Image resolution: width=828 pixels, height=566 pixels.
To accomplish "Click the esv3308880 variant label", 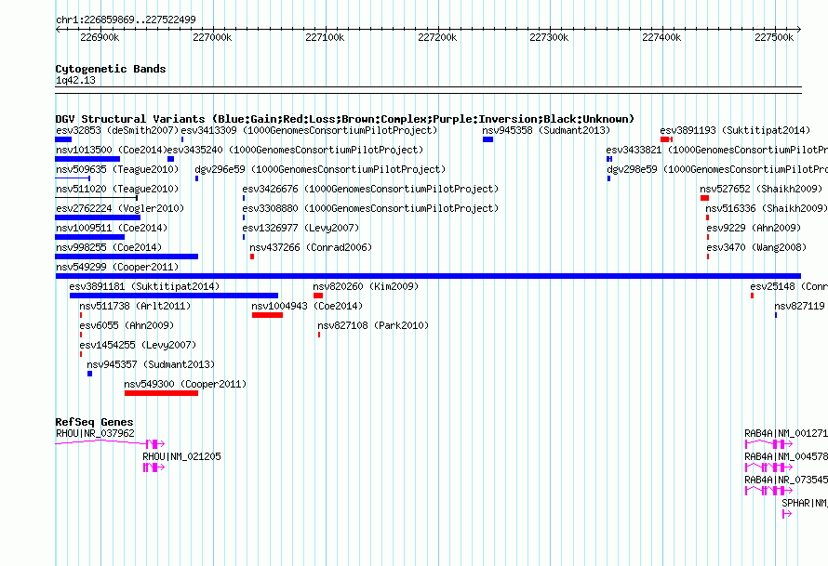I will pos(370,208).
